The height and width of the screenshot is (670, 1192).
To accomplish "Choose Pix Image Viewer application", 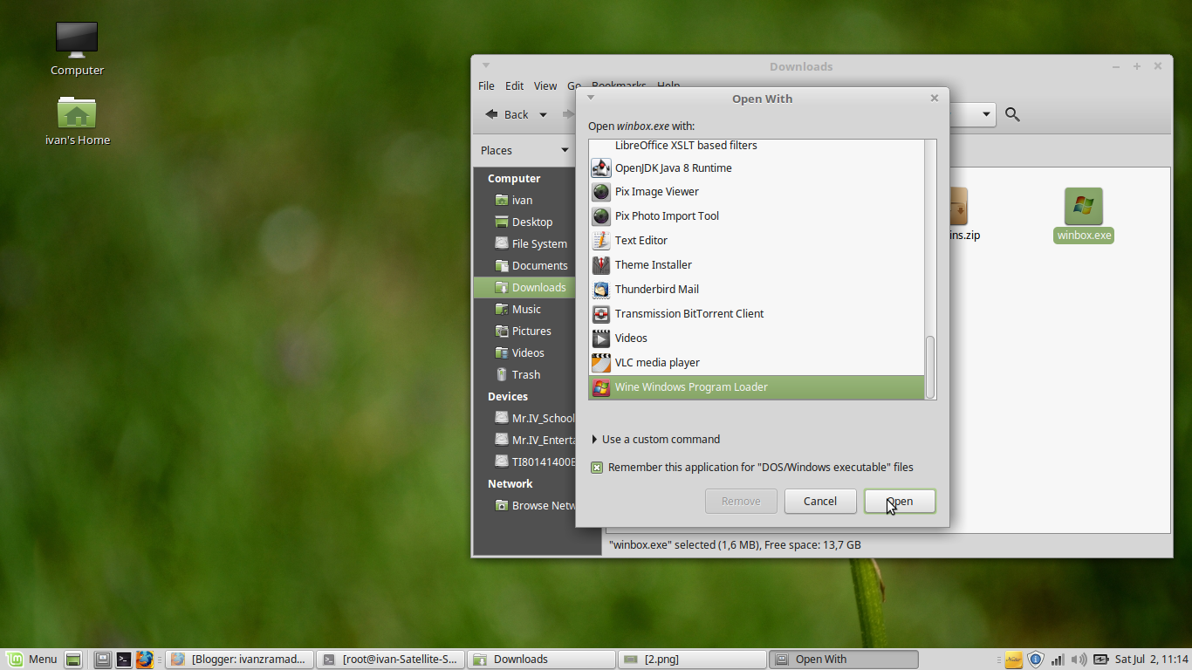I will (656, 191).
